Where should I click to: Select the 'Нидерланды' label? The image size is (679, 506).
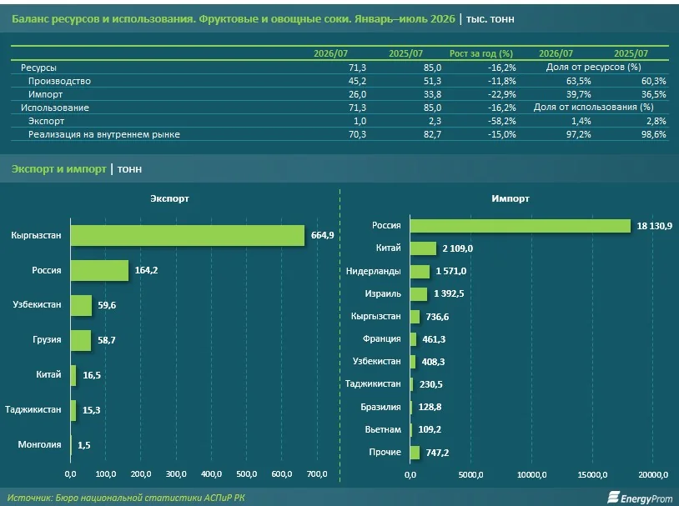pos(373,272)
